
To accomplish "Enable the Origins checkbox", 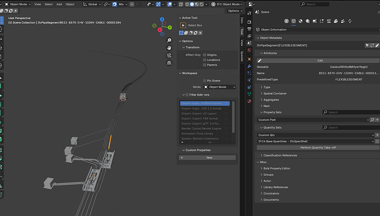I will coord(204,55).
